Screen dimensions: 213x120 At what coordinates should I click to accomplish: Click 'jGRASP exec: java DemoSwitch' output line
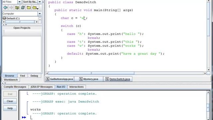66,101
